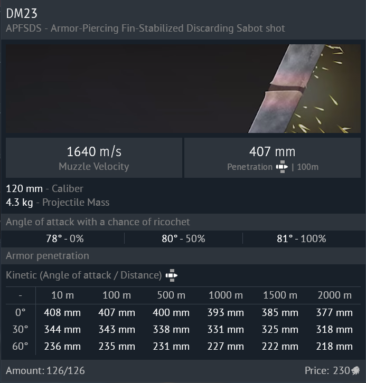The image size is (366, 383).
Task: Click the 218 mm cell at 2000 m
Action: [x=334, y=347]
